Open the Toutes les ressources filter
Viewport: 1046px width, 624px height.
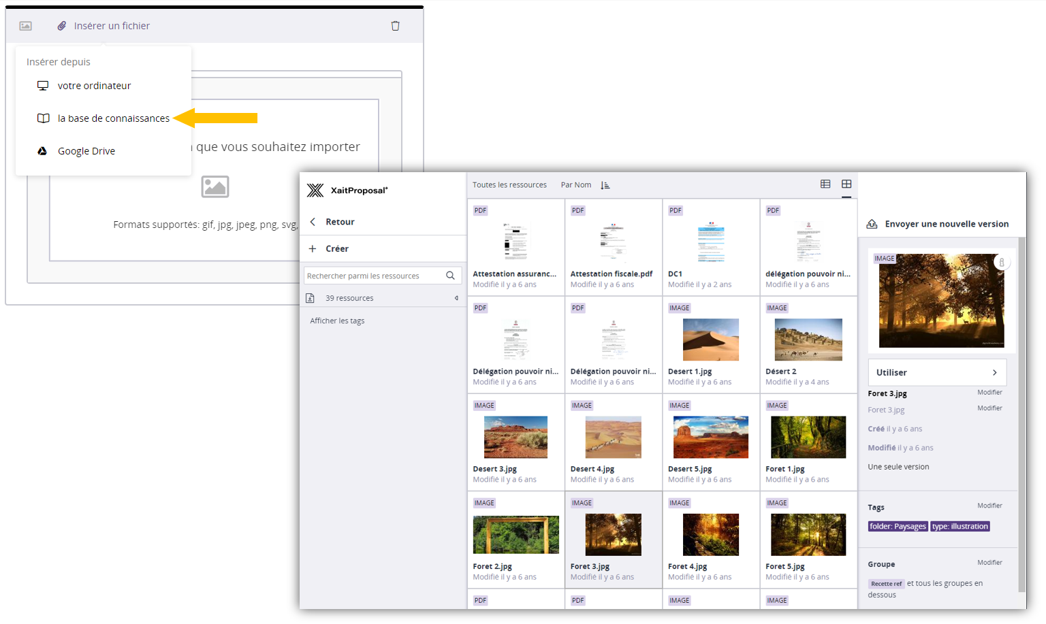509,185
